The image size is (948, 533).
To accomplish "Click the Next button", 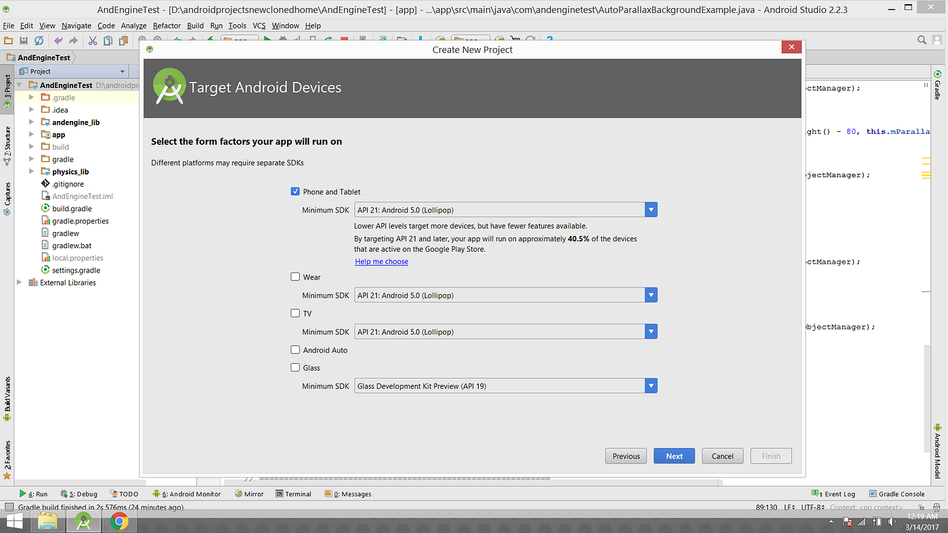I will tap(674, 455).
